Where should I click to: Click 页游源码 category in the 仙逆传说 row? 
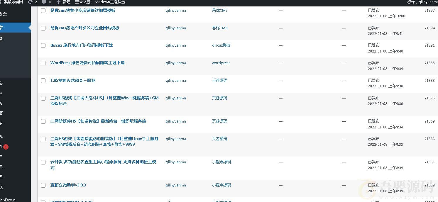pos(219,121)
